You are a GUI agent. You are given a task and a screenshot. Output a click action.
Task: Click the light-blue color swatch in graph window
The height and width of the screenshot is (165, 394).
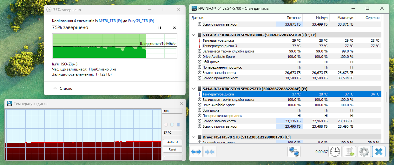tap(172, 125)
